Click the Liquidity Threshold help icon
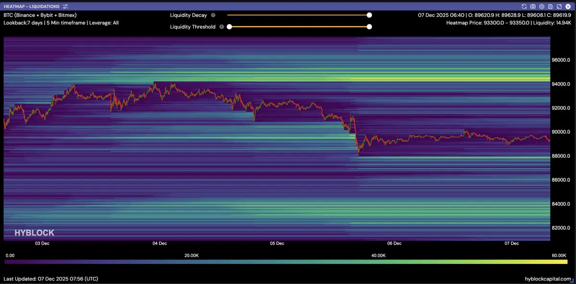This screenshot has height=284, width=576. coord(221,27)
